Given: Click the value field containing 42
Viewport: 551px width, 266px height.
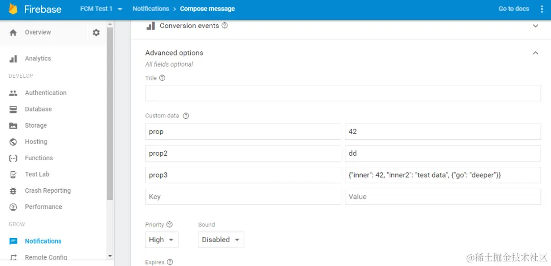Looking at the screenshot, I should tap(443, 132).
